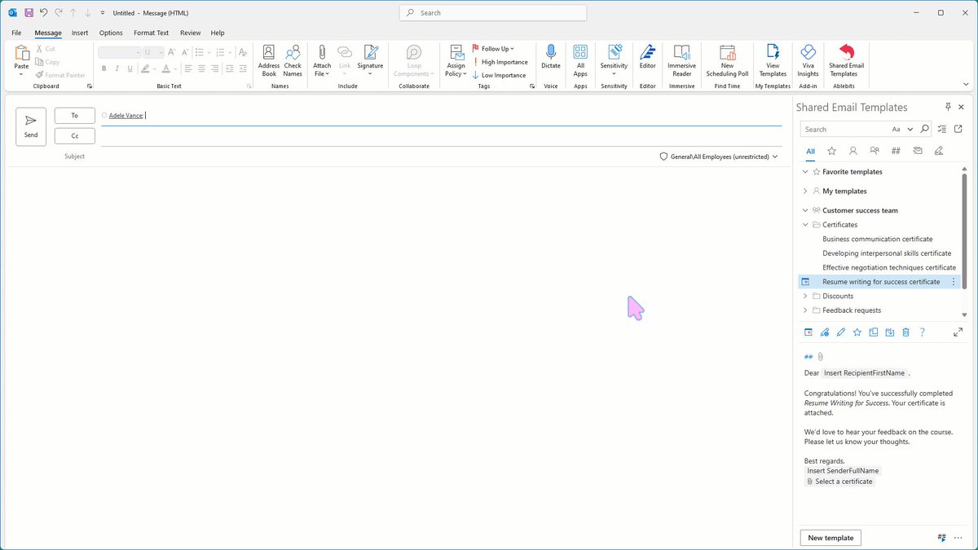Click the pencil Edit template icon
The height and width of the screenshot is (550, 978).
pyautogui.click(x=841, y=332)
